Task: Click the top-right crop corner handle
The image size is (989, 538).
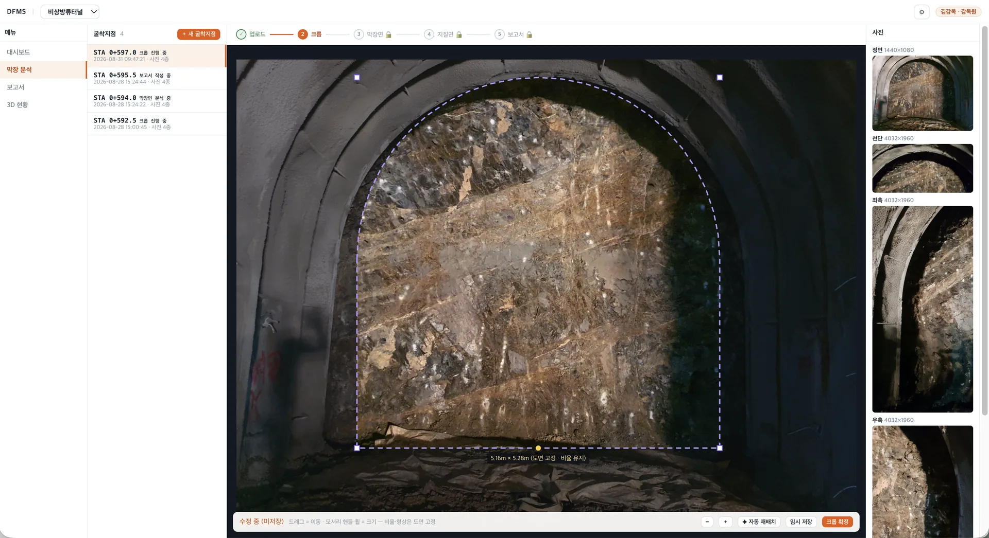Action: pos(720,78)
